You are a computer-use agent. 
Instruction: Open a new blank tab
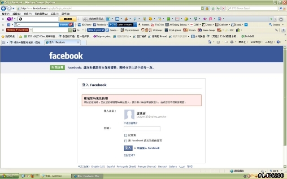click(x=83, y=43)
